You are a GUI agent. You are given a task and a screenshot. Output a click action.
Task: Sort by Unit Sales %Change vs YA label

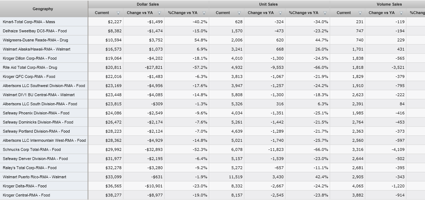coord(303,13)
